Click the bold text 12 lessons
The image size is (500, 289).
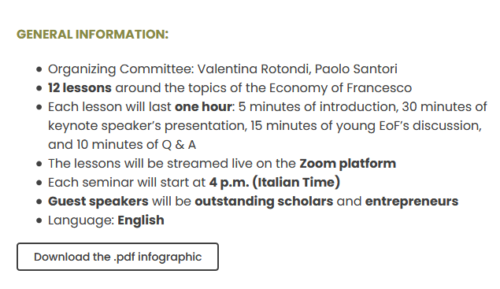click(x=80, y=88)
